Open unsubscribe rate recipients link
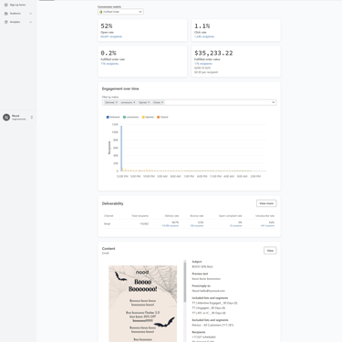Screen dimensions: 342x342 pos(267,226)
